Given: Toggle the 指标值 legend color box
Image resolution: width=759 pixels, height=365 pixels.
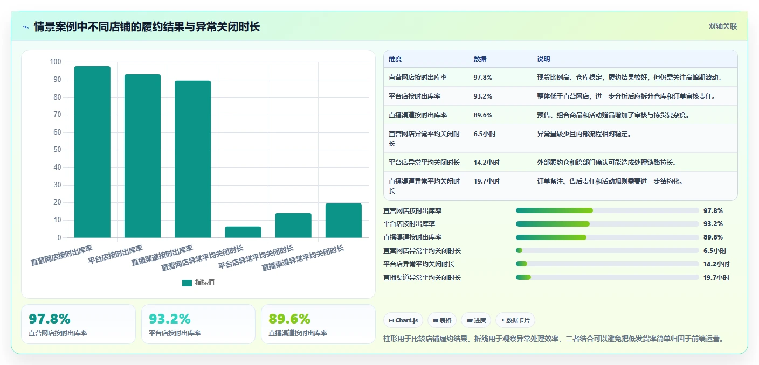Looking at the screenshot, I should (187, 283).
